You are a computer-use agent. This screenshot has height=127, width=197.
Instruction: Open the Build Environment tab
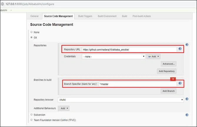pos(107,16)
